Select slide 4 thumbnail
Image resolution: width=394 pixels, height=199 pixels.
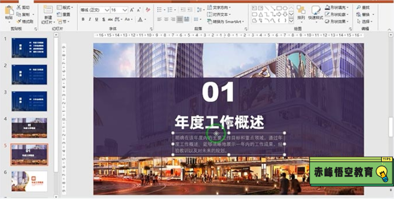pos(29,128)
